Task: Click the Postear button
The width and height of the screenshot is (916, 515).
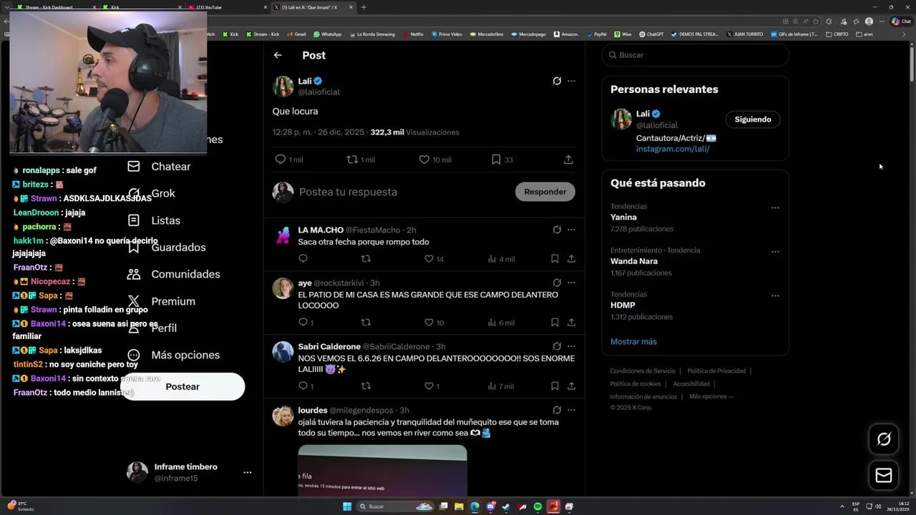Action: (182, 386)
